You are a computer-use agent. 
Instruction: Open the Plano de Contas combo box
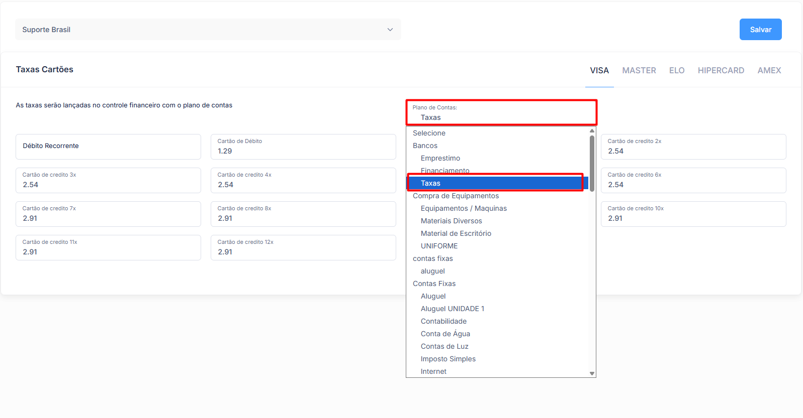tap(501, 113)
